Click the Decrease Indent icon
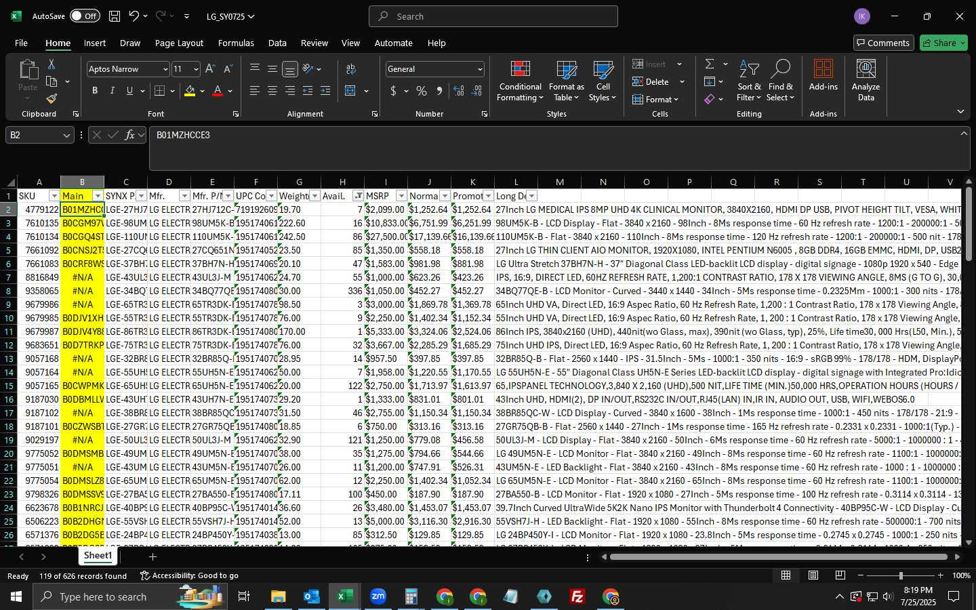Image resolution: width=976 pixels, height=610 pixels. (308, 91)
